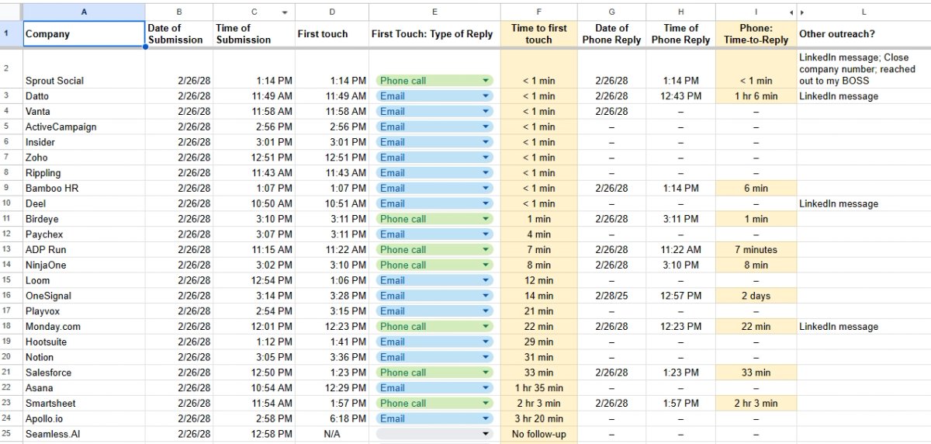Click the "3 hr 20 min" cell

(x=538, y=418)
